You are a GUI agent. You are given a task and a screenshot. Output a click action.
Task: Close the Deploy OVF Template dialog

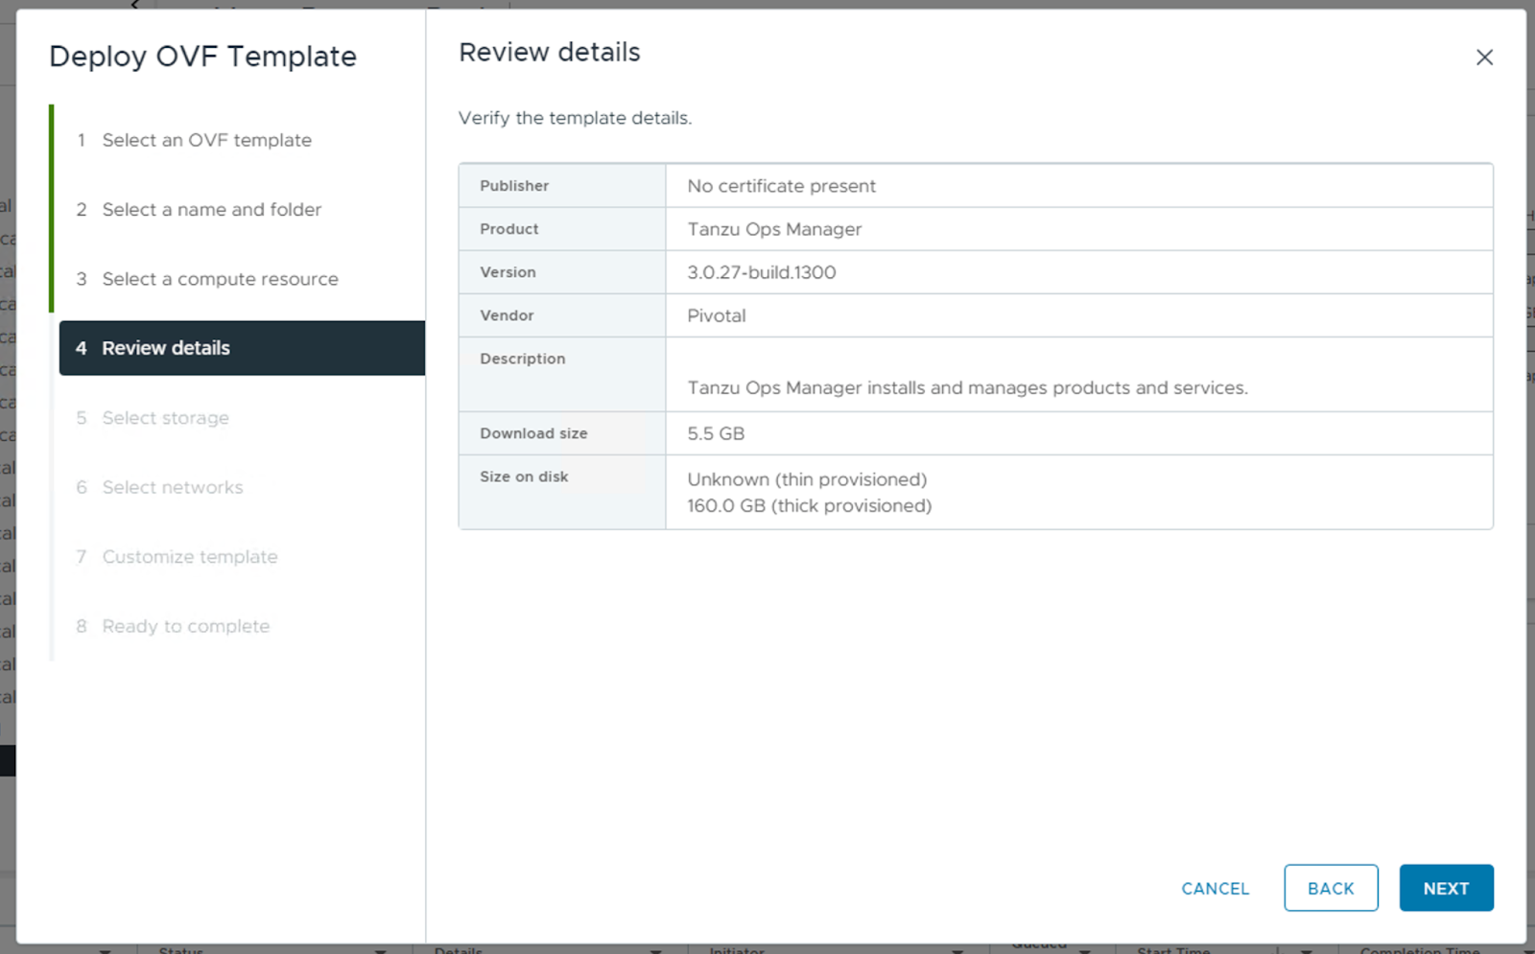[x=1484, y=58]
